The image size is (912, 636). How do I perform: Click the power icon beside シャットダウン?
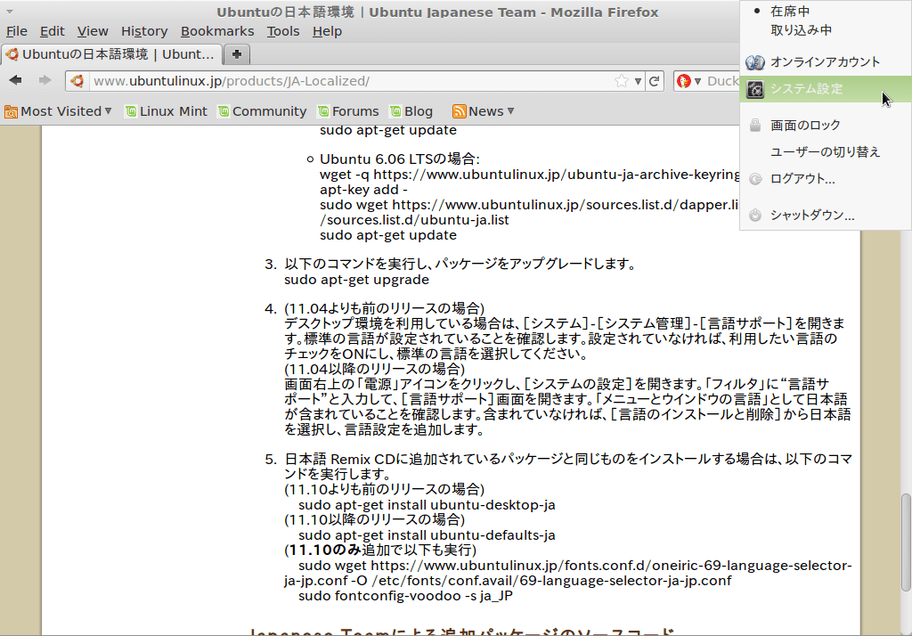click(755, 216)
